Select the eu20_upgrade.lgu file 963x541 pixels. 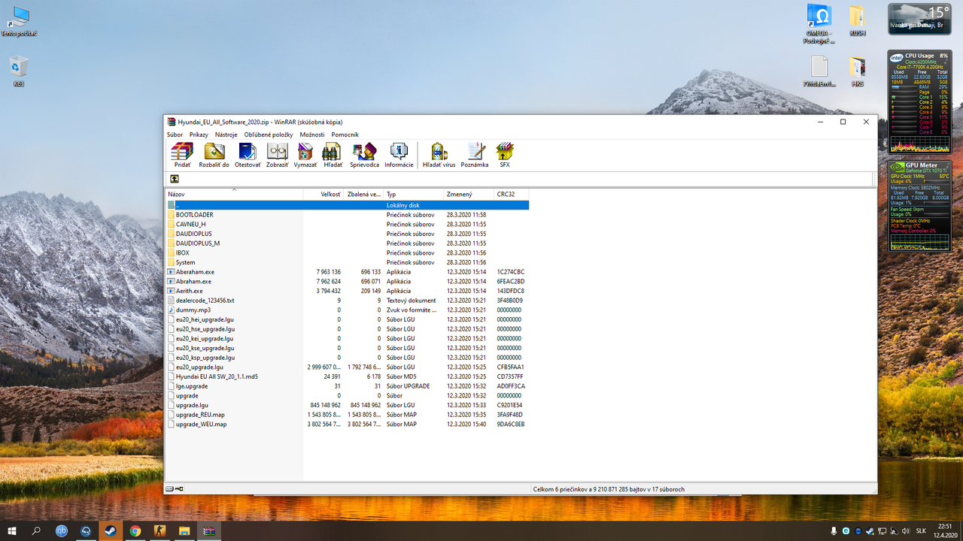click(x=347, y=367)
